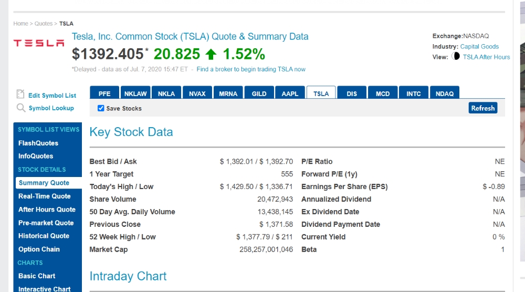Click the Intraday Chart heading

point(128,276)
